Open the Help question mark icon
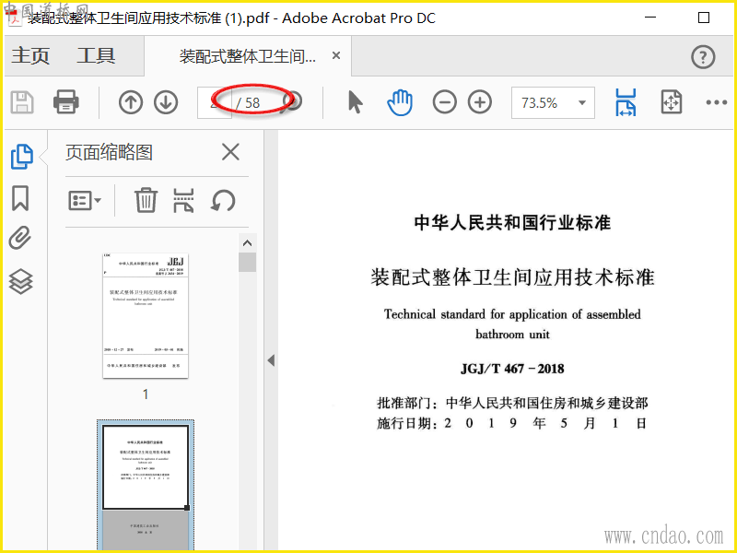Viewport: 737px width, 553px height. (x=703, y=57)
